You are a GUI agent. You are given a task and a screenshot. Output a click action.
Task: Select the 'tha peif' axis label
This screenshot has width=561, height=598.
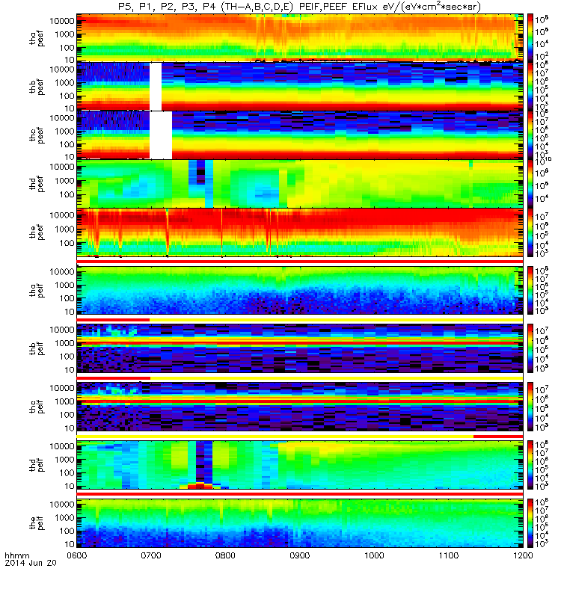click(x=37, y=291)
